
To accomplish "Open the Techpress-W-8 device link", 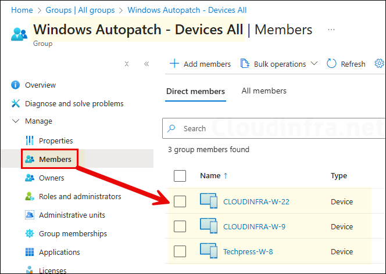I will click(248, 252).
